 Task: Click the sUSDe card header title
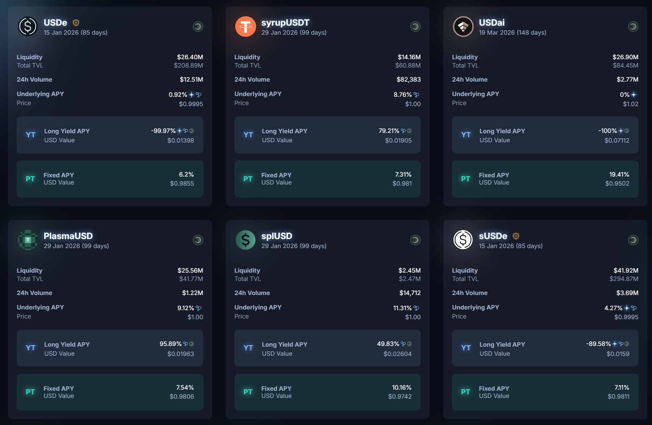pyautogui.click(x=493, y=236)
